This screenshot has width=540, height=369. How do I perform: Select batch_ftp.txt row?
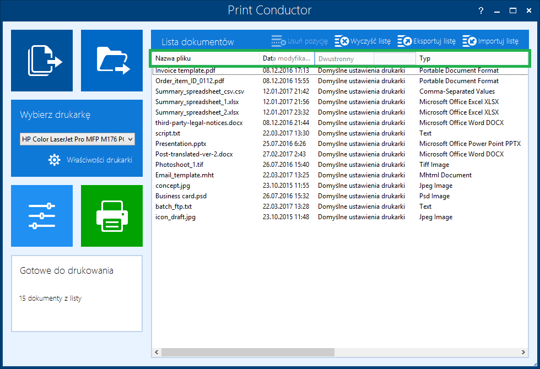pos(339,207)
